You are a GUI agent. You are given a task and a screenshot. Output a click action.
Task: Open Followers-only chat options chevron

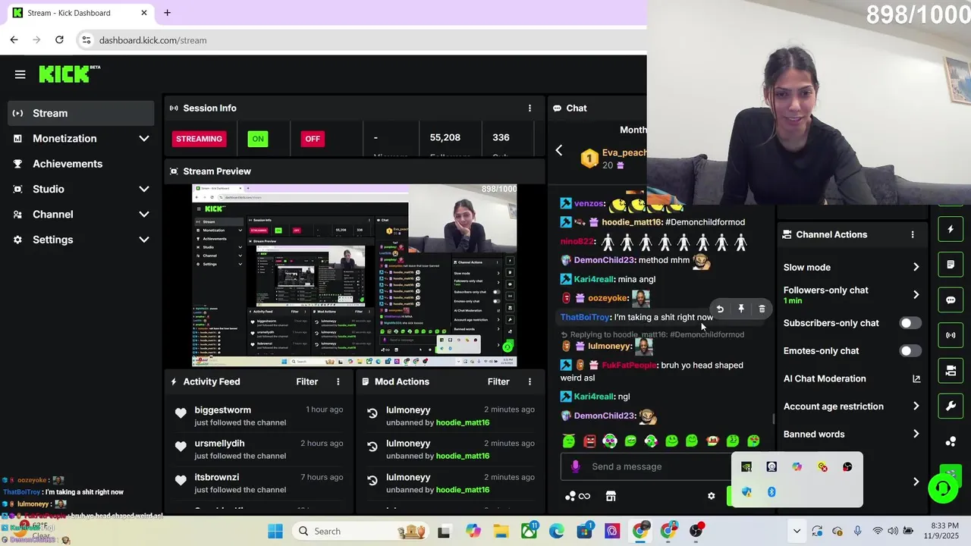[x=916, y=294]
